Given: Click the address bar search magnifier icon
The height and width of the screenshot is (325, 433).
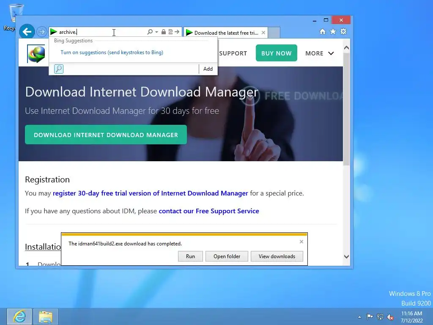Looking at the screenshot, I should pos(150,32).
